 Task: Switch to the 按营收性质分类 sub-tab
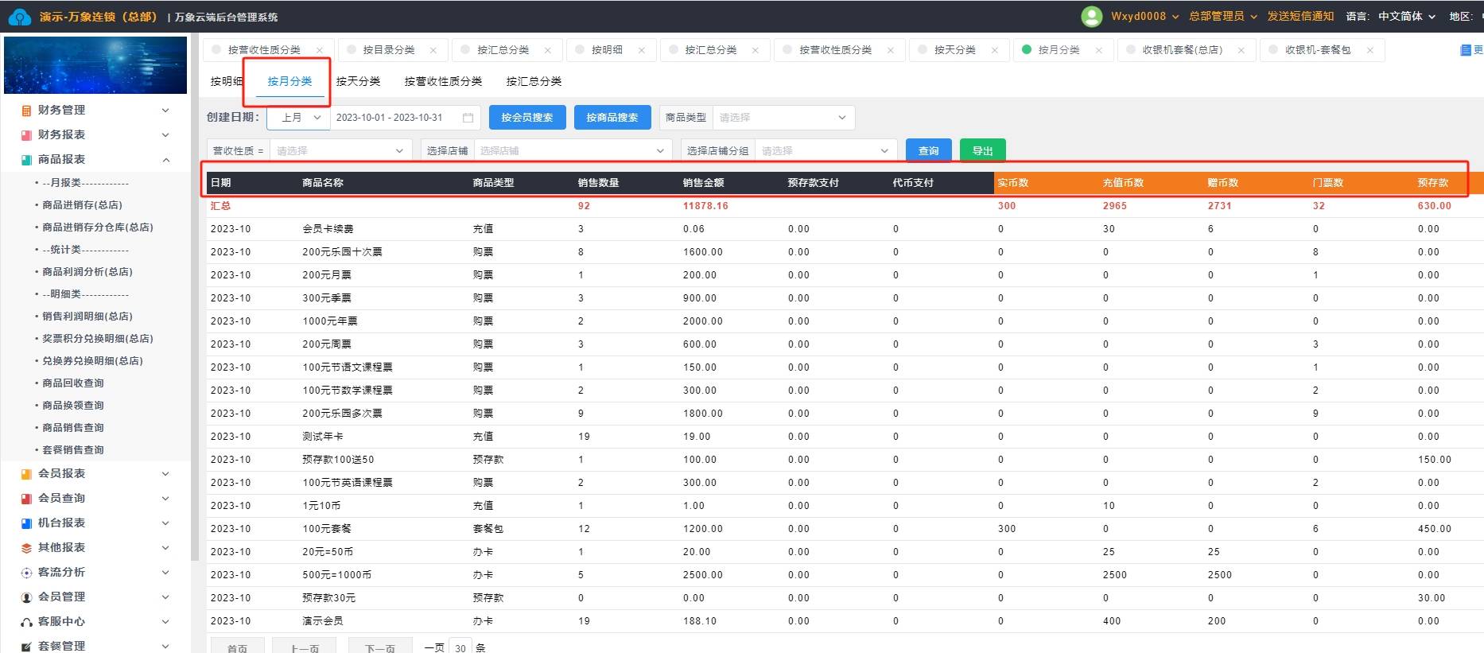pos(443,81)
